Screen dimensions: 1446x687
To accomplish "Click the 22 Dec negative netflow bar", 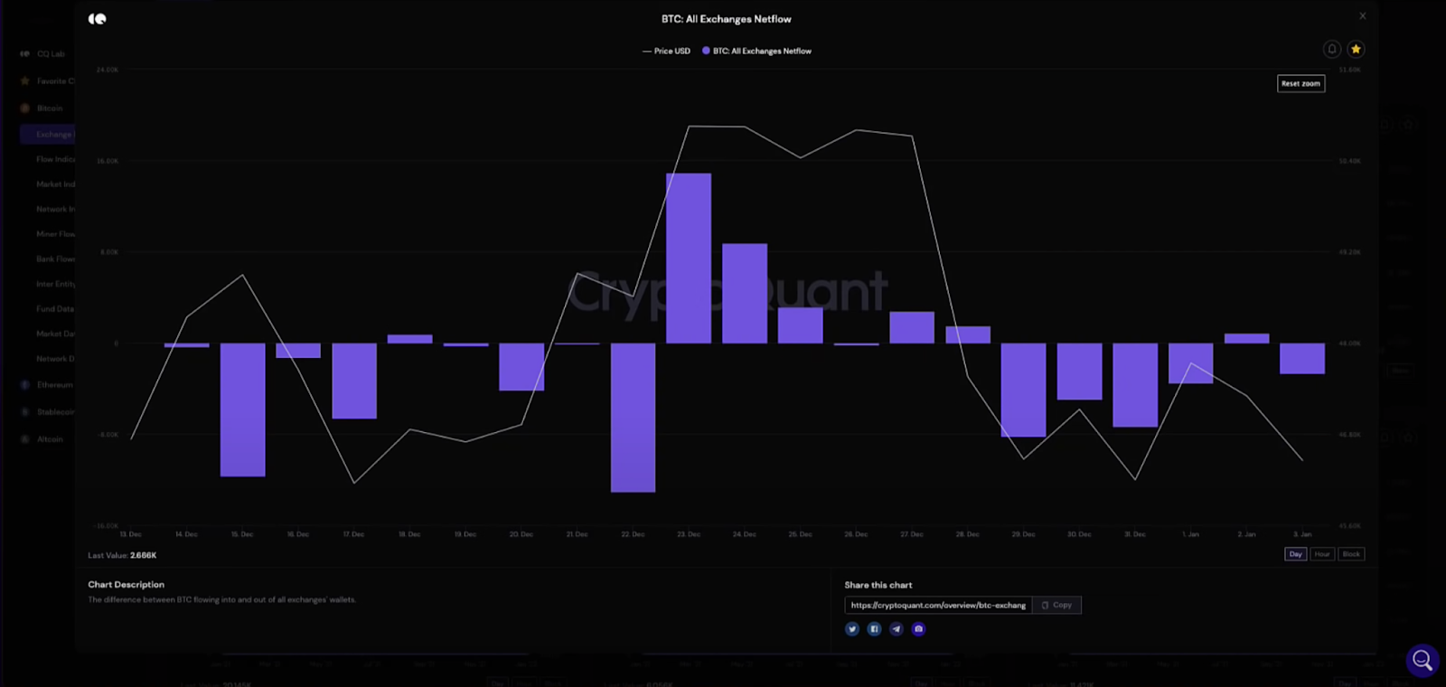I will 633,418.
